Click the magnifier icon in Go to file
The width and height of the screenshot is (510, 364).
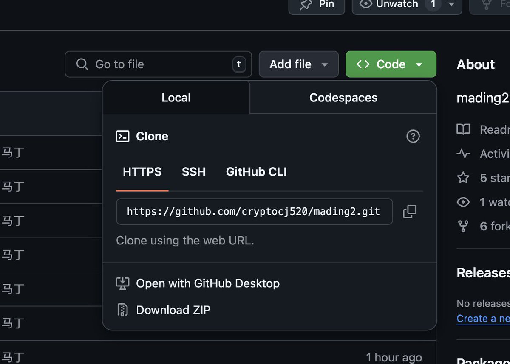click(x=82, y=64)
